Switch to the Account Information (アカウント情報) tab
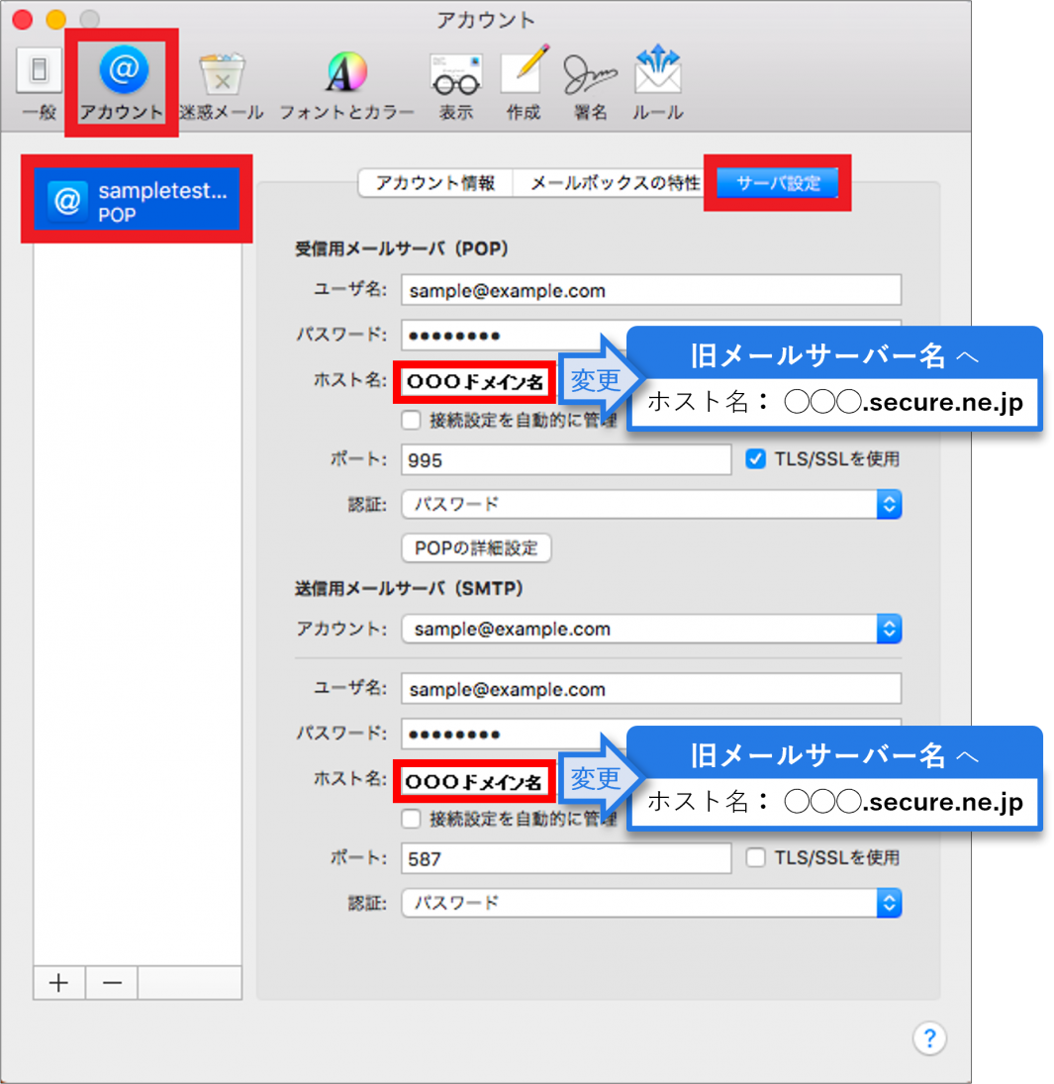The image size is (1054, 1084). (435, 183)
